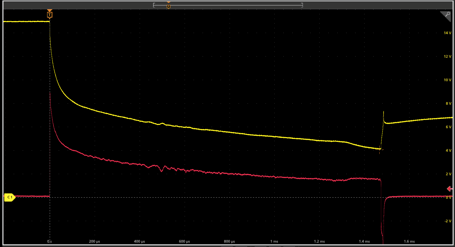Viewport: 455px width, 247px height.
Task: Click the 14 V scale label on the right axis
Action: click(447, 33)
